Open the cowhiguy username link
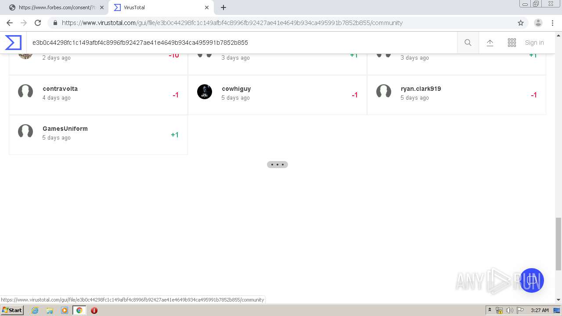The image size is (562, 316). 236,89
